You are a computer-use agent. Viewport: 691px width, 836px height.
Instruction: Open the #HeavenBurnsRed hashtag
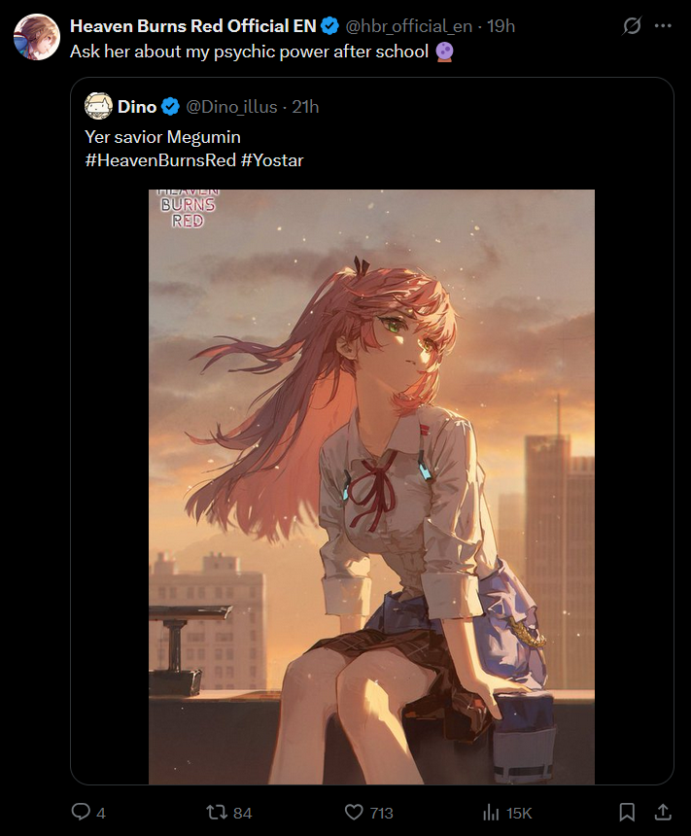(160, 160)
